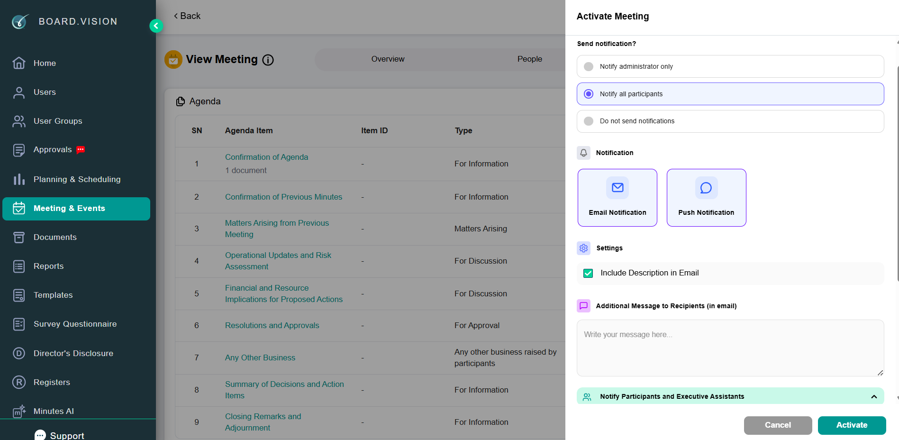899x440 pixels.
Task: Switch to the Overview tab
Action: [388, 59]
